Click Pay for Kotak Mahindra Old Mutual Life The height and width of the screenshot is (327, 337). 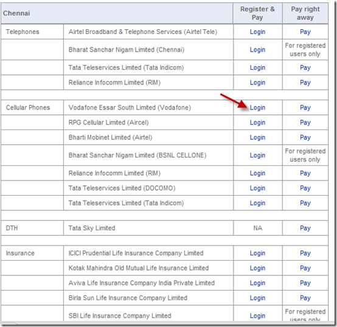pyautogui.click(x=305, y=268)
